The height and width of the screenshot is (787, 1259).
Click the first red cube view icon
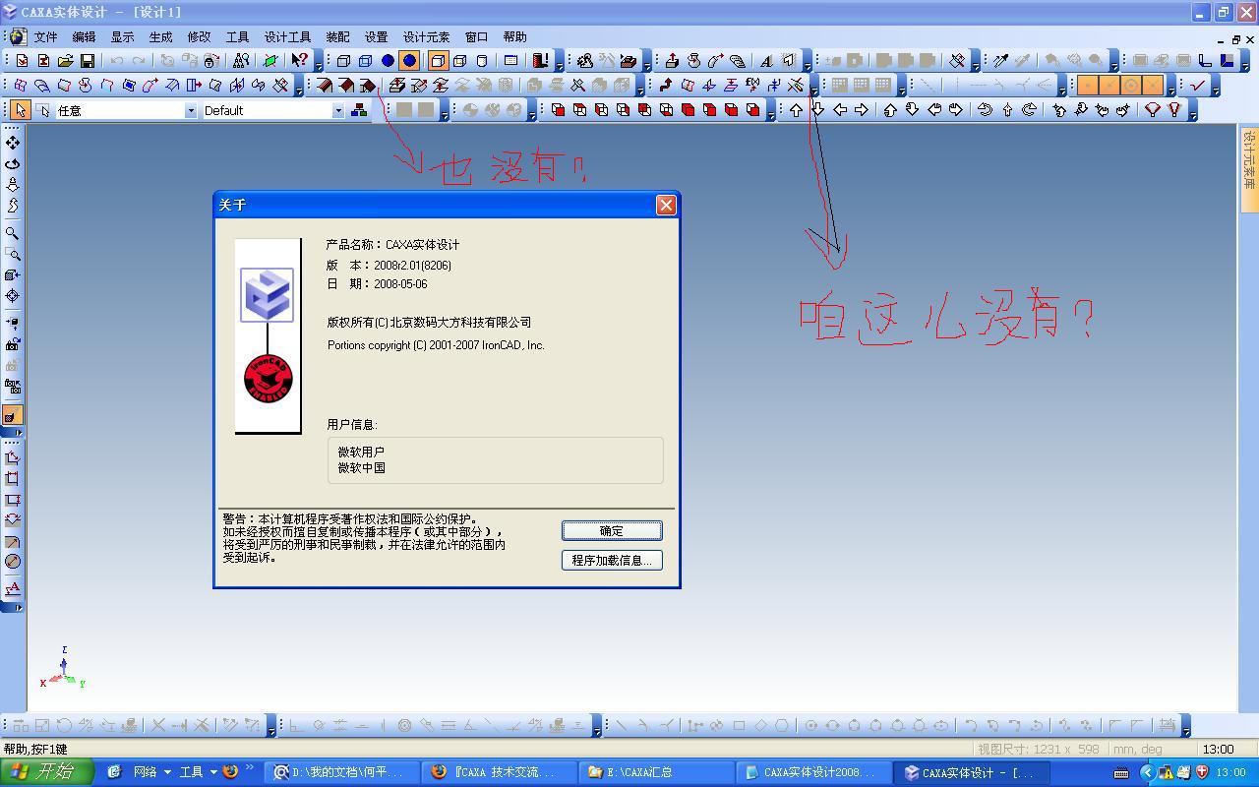coord(558,110)
